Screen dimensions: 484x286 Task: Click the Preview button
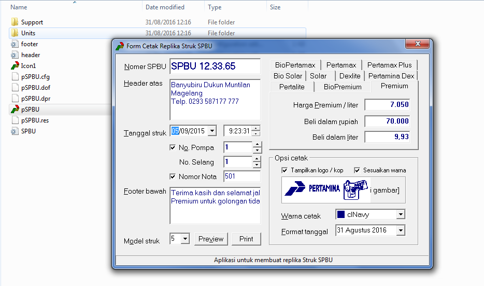(x=211, y=239)
